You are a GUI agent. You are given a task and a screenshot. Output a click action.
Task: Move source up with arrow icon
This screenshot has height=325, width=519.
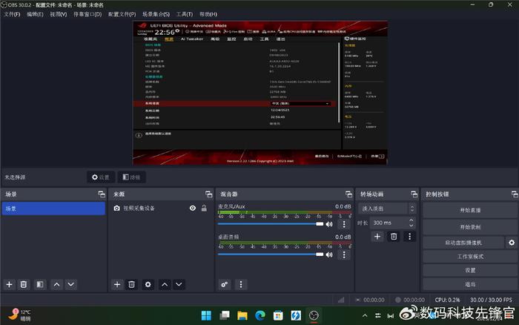point(165,284)
